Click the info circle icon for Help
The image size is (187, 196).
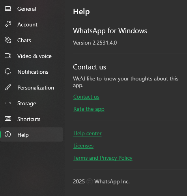point(8,134)
